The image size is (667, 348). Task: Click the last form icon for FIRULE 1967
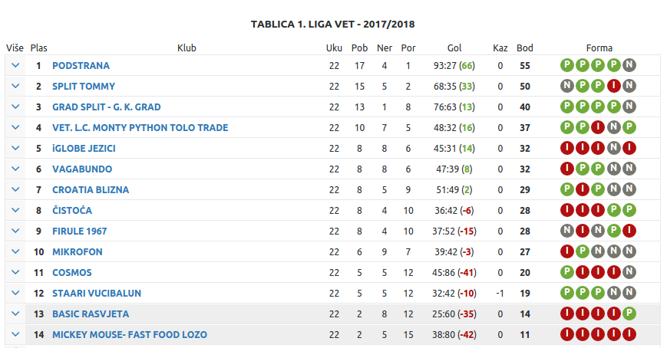[629, 231]
